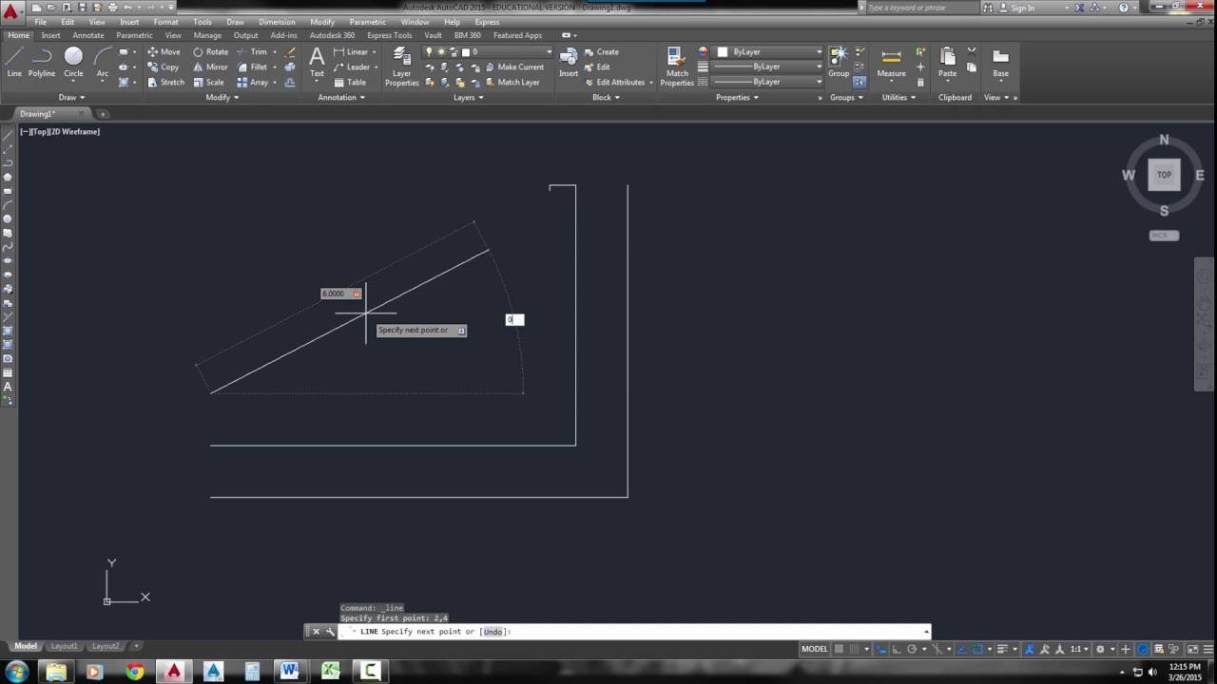Viewport: 1217px width, 684px height.
Task: Open the Layer Properties panel
Action: (x=402, y=66)
